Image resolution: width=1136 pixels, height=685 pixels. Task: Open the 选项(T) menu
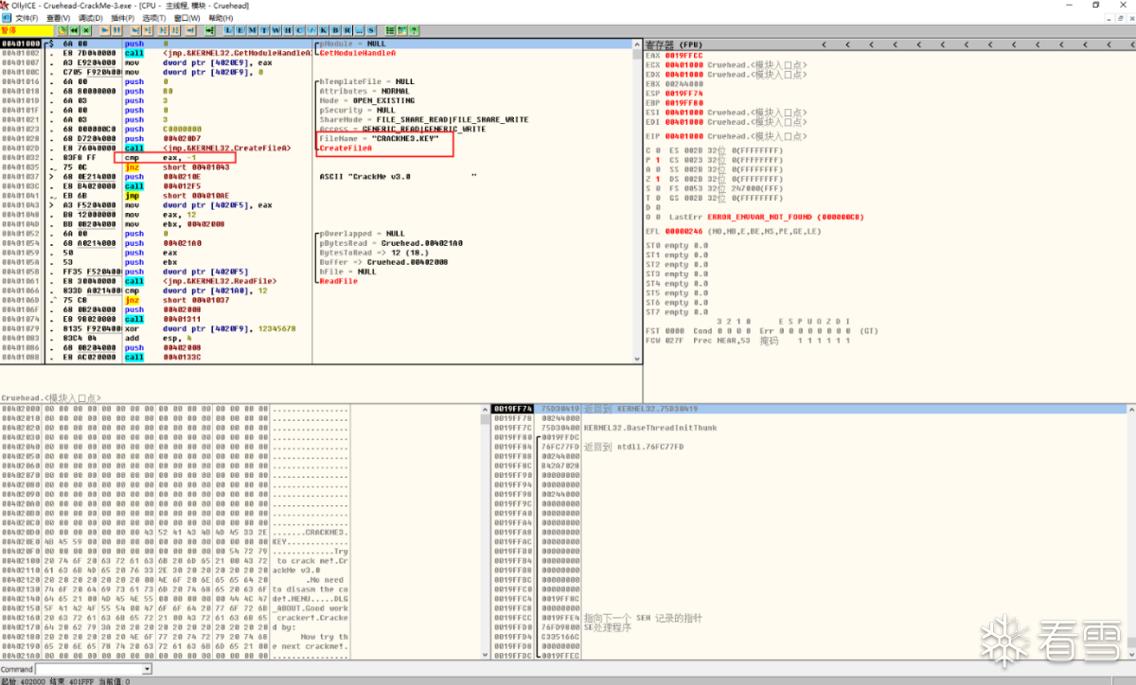[x=154, y=18]
